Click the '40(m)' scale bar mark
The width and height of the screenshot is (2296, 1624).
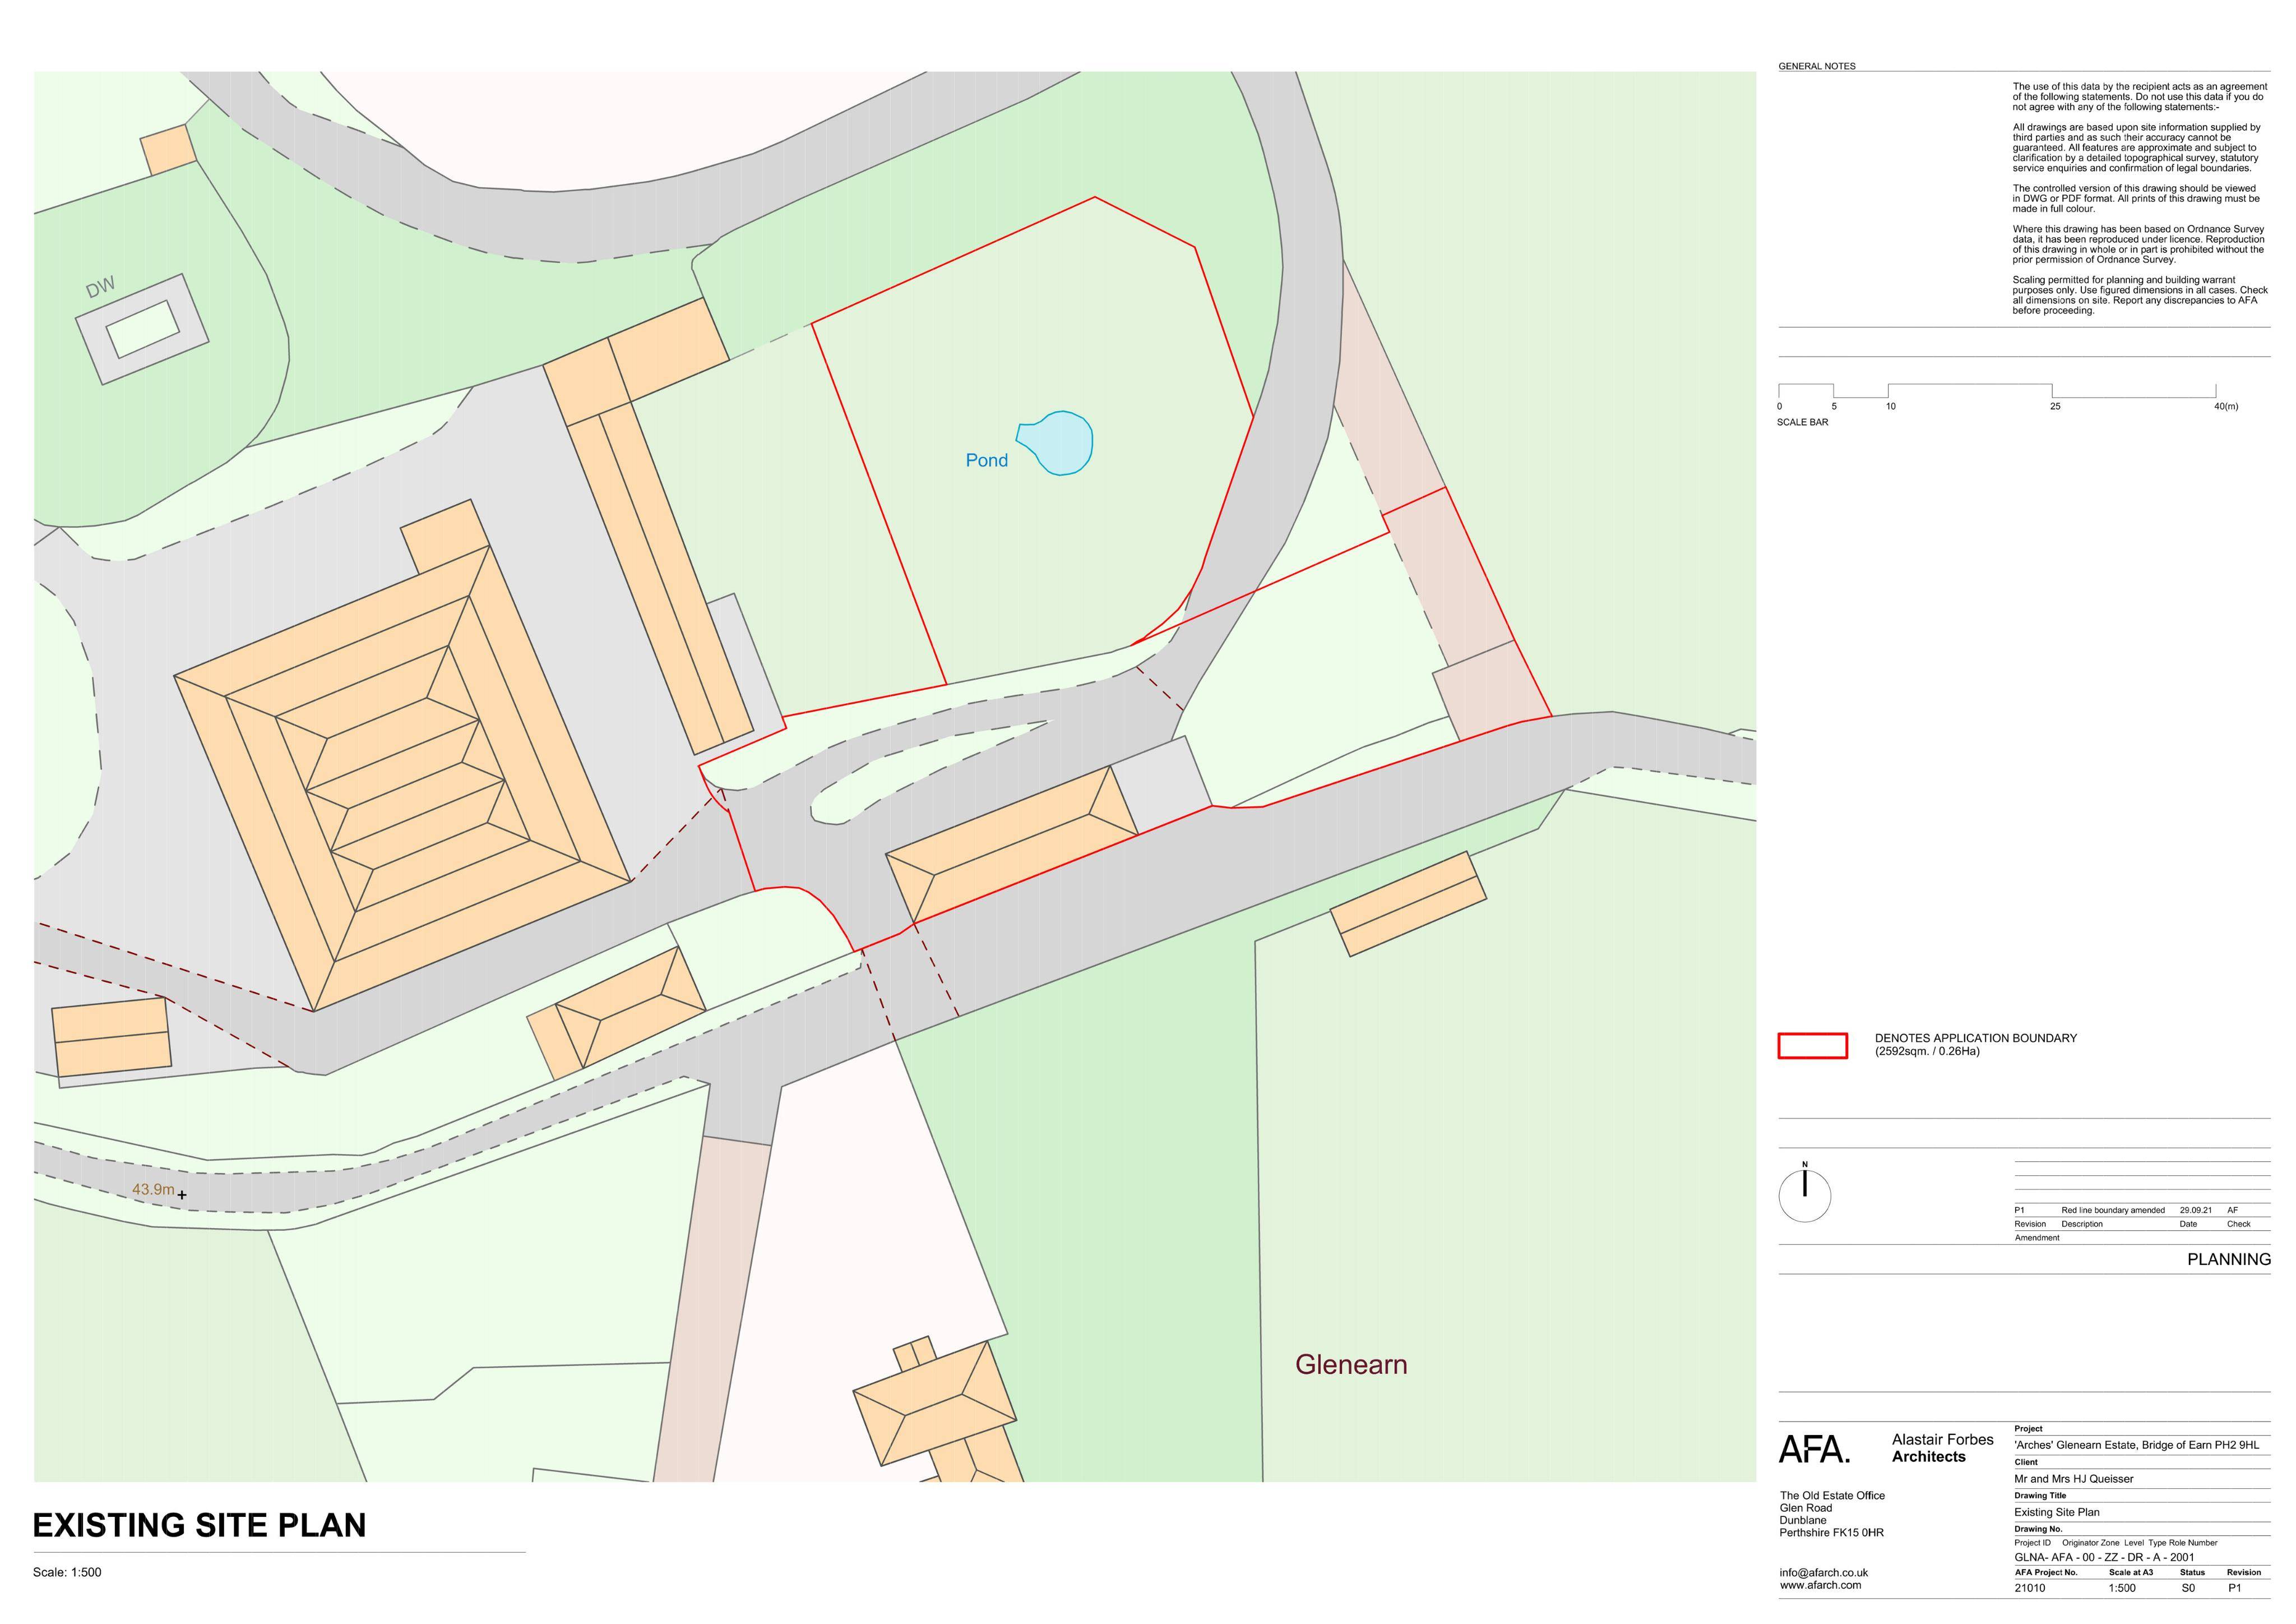tap(2225, 406)
